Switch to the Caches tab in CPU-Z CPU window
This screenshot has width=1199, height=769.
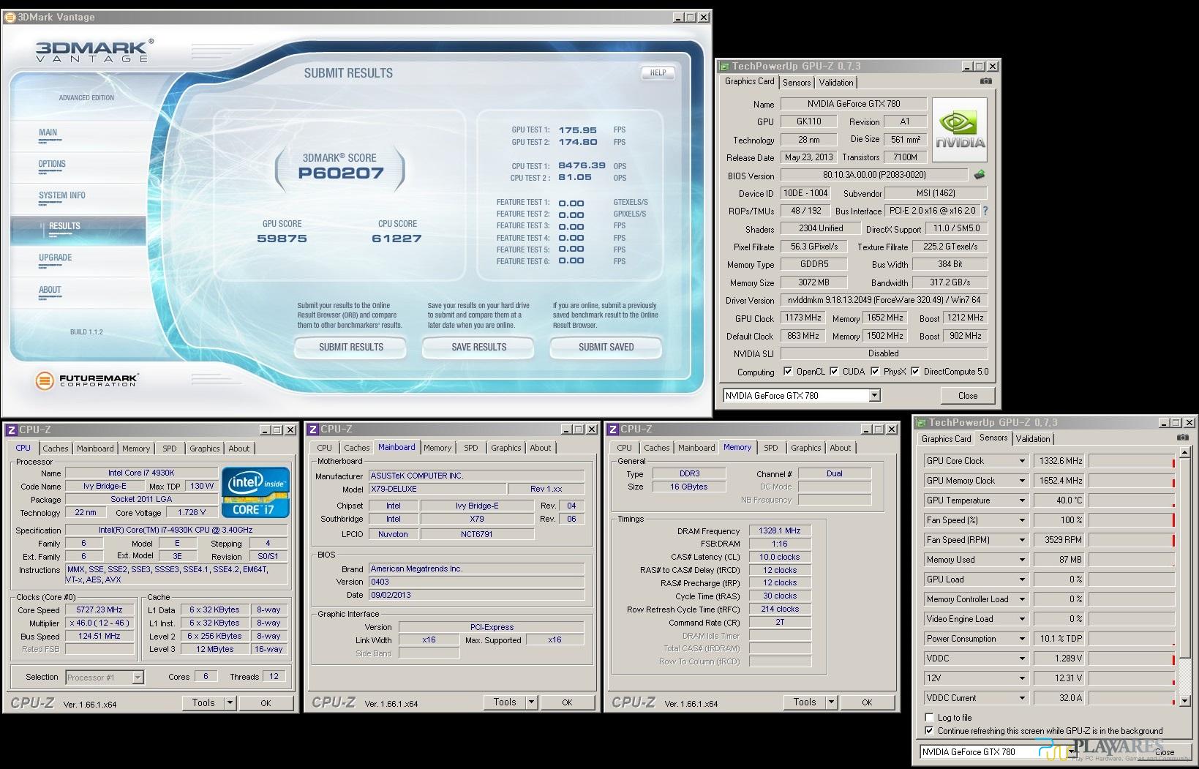click(55, 449)
